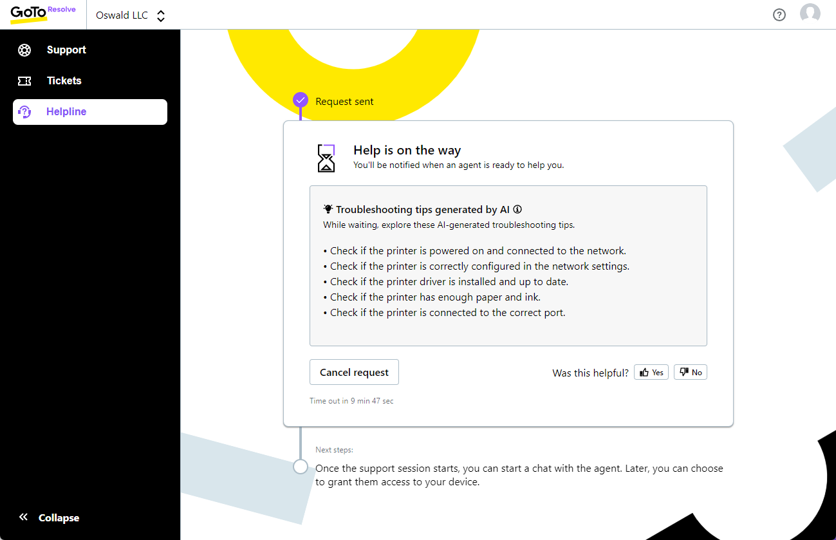Expand the Next steps circle marker
Viewport: 836px width, 540px height.
tap(301, 466)
